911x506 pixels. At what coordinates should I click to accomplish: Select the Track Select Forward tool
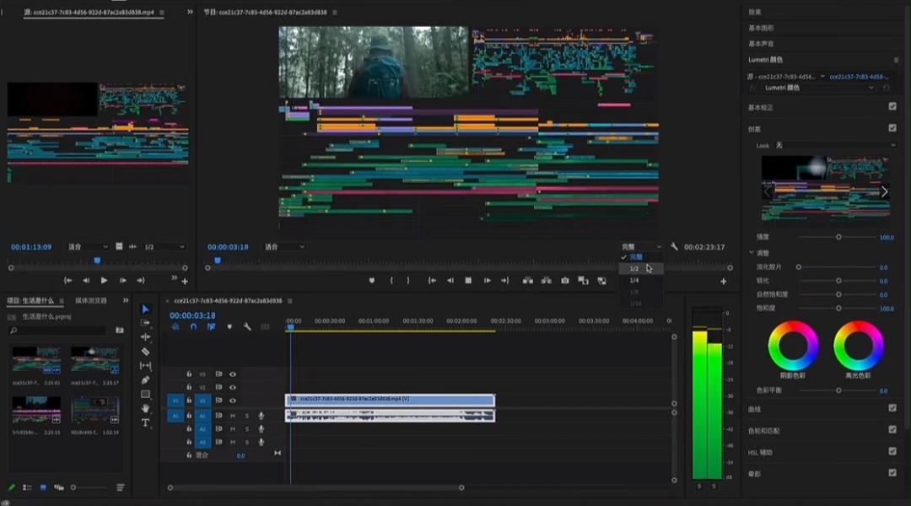tap(145, 323)
